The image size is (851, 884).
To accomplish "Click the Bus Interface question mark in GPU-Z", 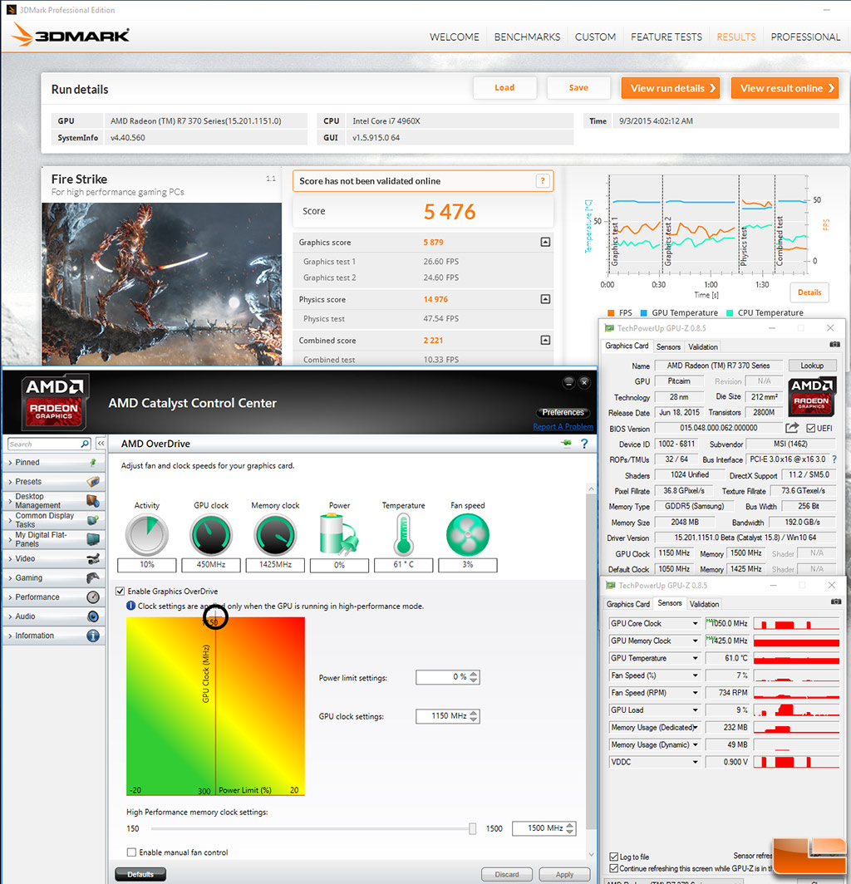I will pyautogui.click(x=834, y=459).
